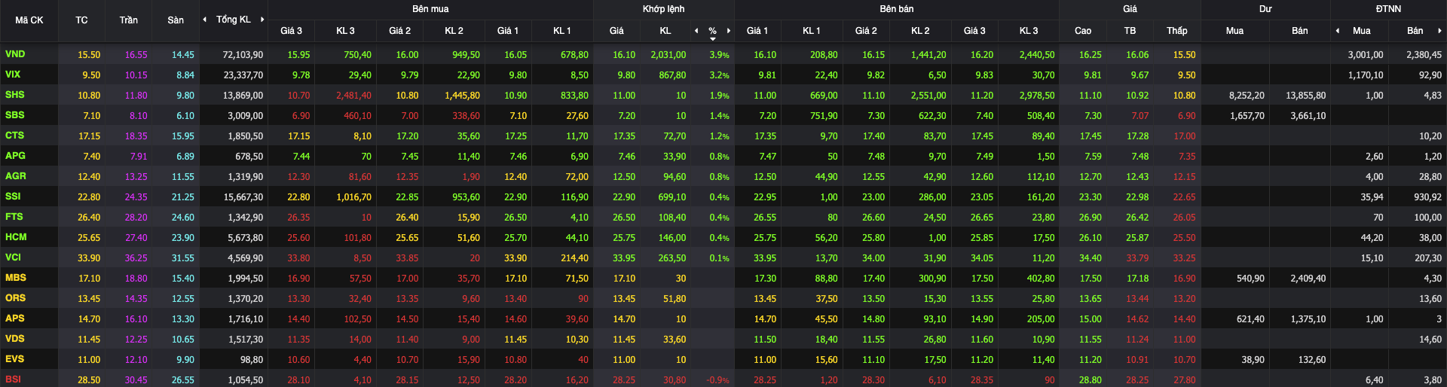The image size is (1447, 387).
Task: Sort by Tổng KL total volume header
Action: [x=234, y=20]
